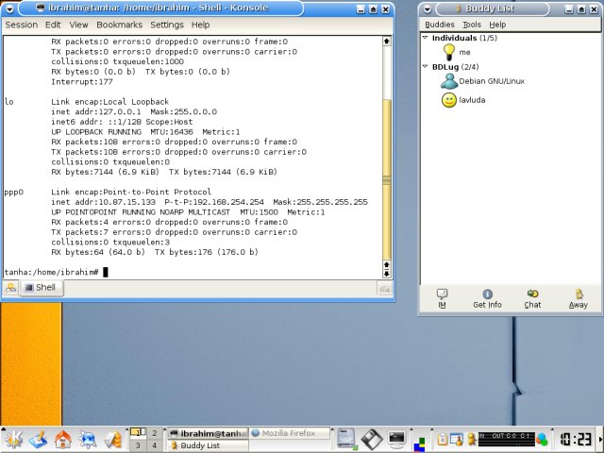Click the orange package icon in panel
This screenshot has height=453, width=604.
113,440
